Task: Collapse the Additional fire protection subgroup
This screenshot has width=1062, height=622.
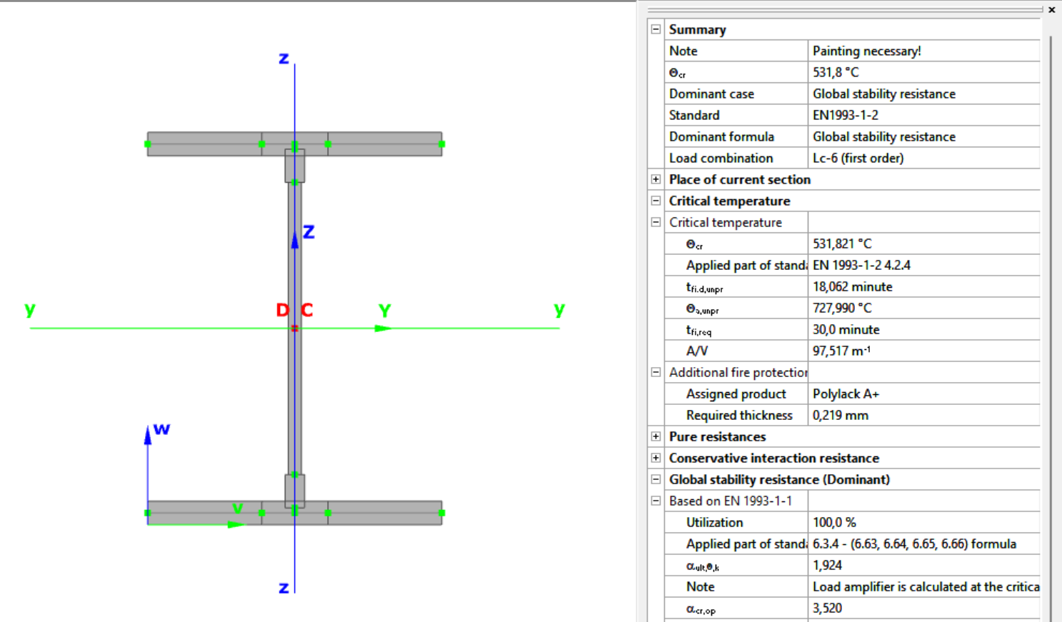Action: [x=656, y=372]
